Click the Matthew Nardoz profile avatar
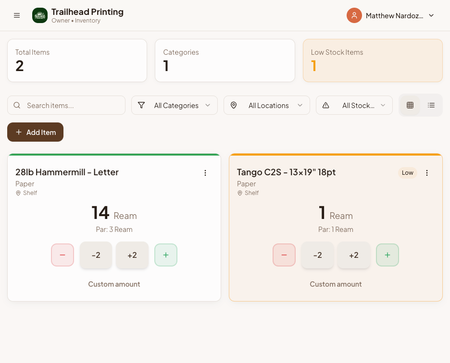This screenshot has width=450, height=363. coord(354,15)
